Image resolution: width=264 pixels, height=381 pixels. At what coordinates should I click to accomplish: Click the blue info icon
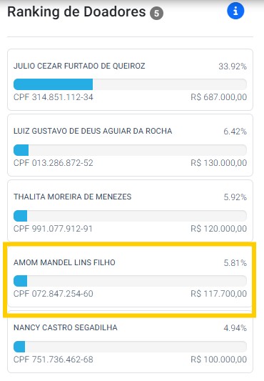[235, 11]
